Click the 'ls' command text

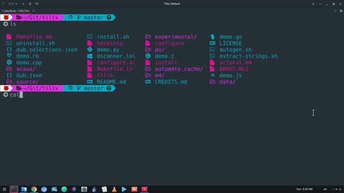coord(13,24)
